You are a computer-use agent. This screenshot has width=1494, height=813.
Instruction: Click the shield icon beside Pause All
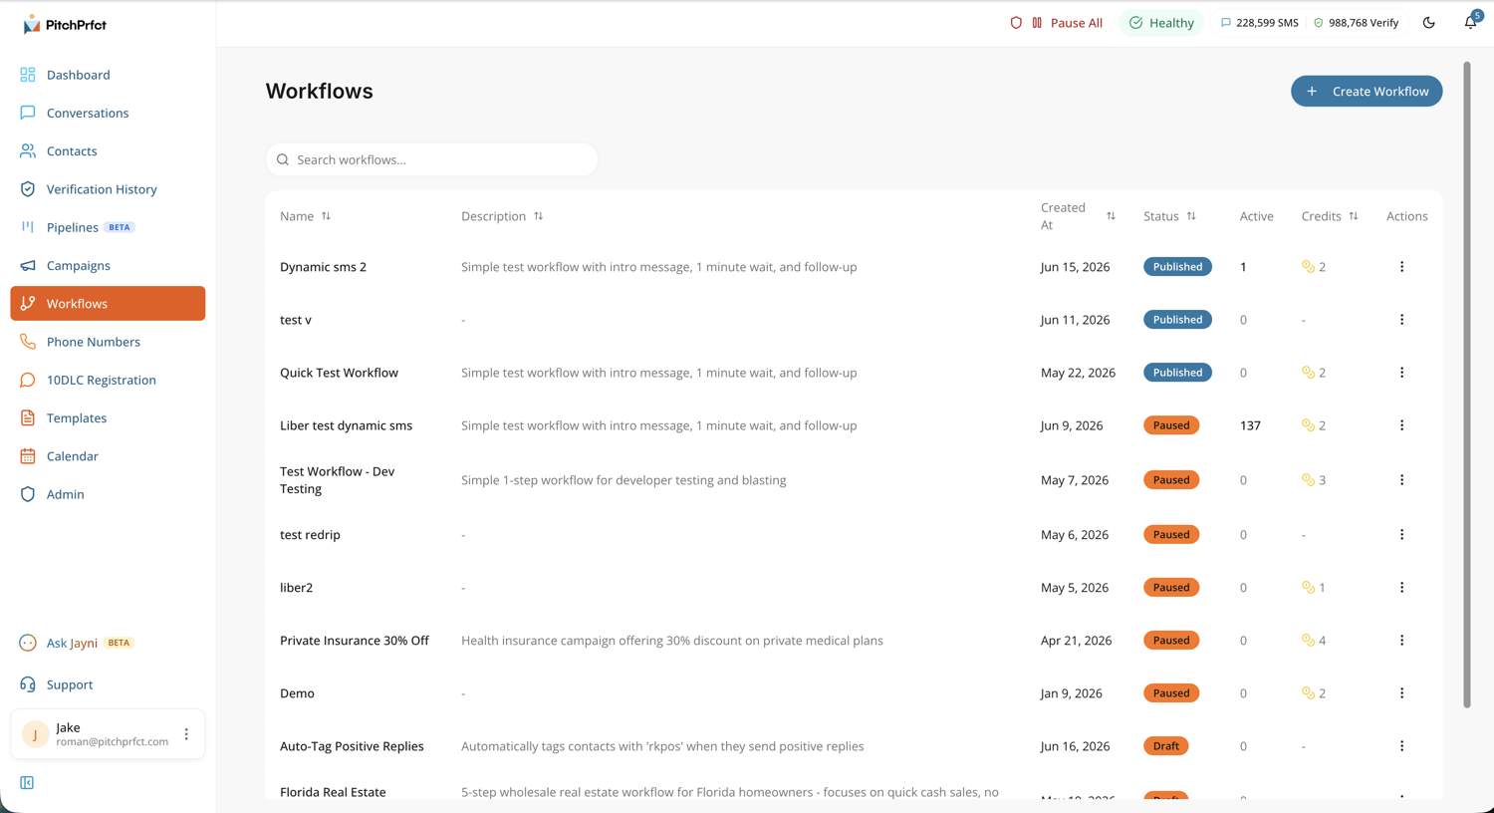1016,23
